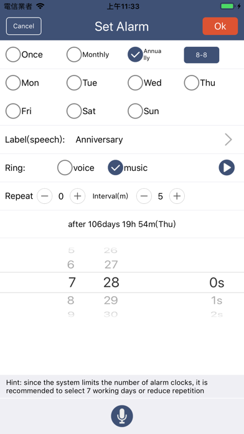Viewport: 244px width, 434px height.
Task: Edit the Anniversary label field
Action: coord(99,140)
